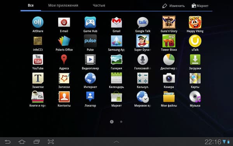Screen dimensions: 233x146
Task: Open Polaris Office
Action: click(x=64, y=41)
